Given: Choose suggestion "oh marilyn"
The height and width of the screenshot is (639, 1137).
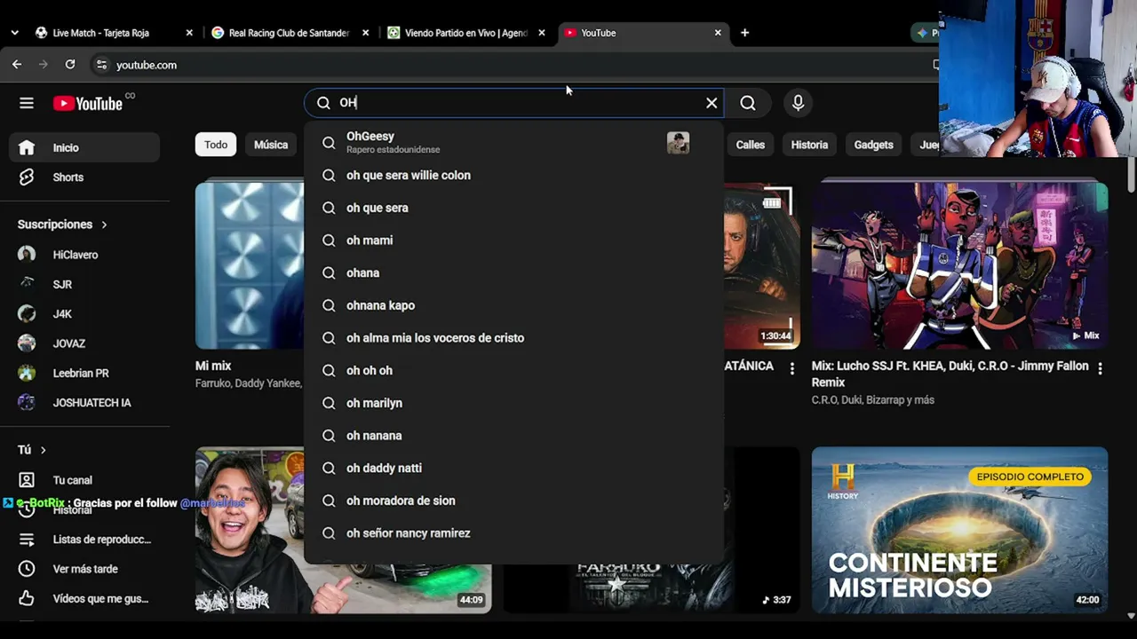Looking at the screenshot, I should click(x=513, y=403).
